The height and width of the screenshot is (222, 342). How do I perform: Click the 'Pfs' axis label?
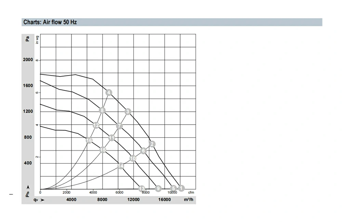coord(28,194)
